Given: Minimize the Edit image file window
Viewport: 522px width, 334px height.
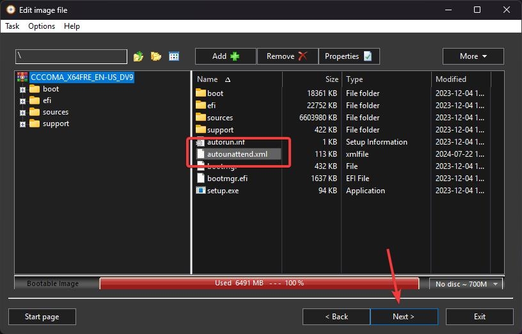Looking at the screenshot, I should [x=448, y=10].
